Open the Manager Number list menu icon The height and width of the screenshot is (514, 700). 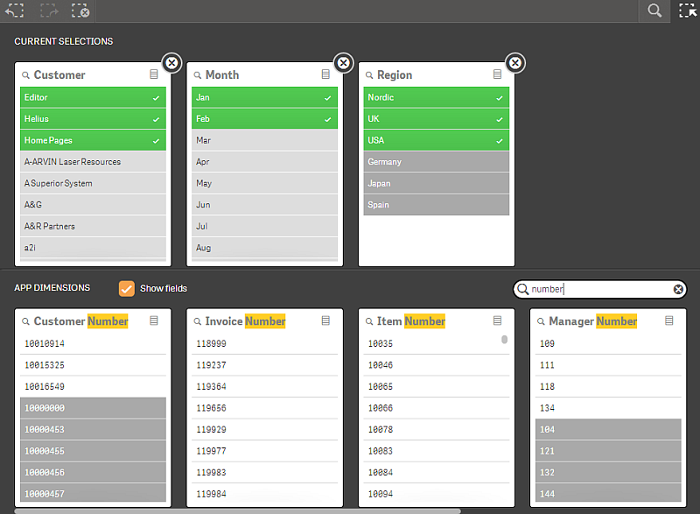669,321
